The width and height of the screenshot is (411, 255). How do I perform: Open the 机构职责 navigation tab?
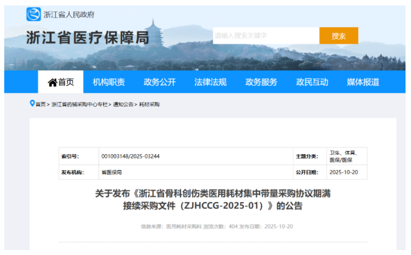(109, 83)
